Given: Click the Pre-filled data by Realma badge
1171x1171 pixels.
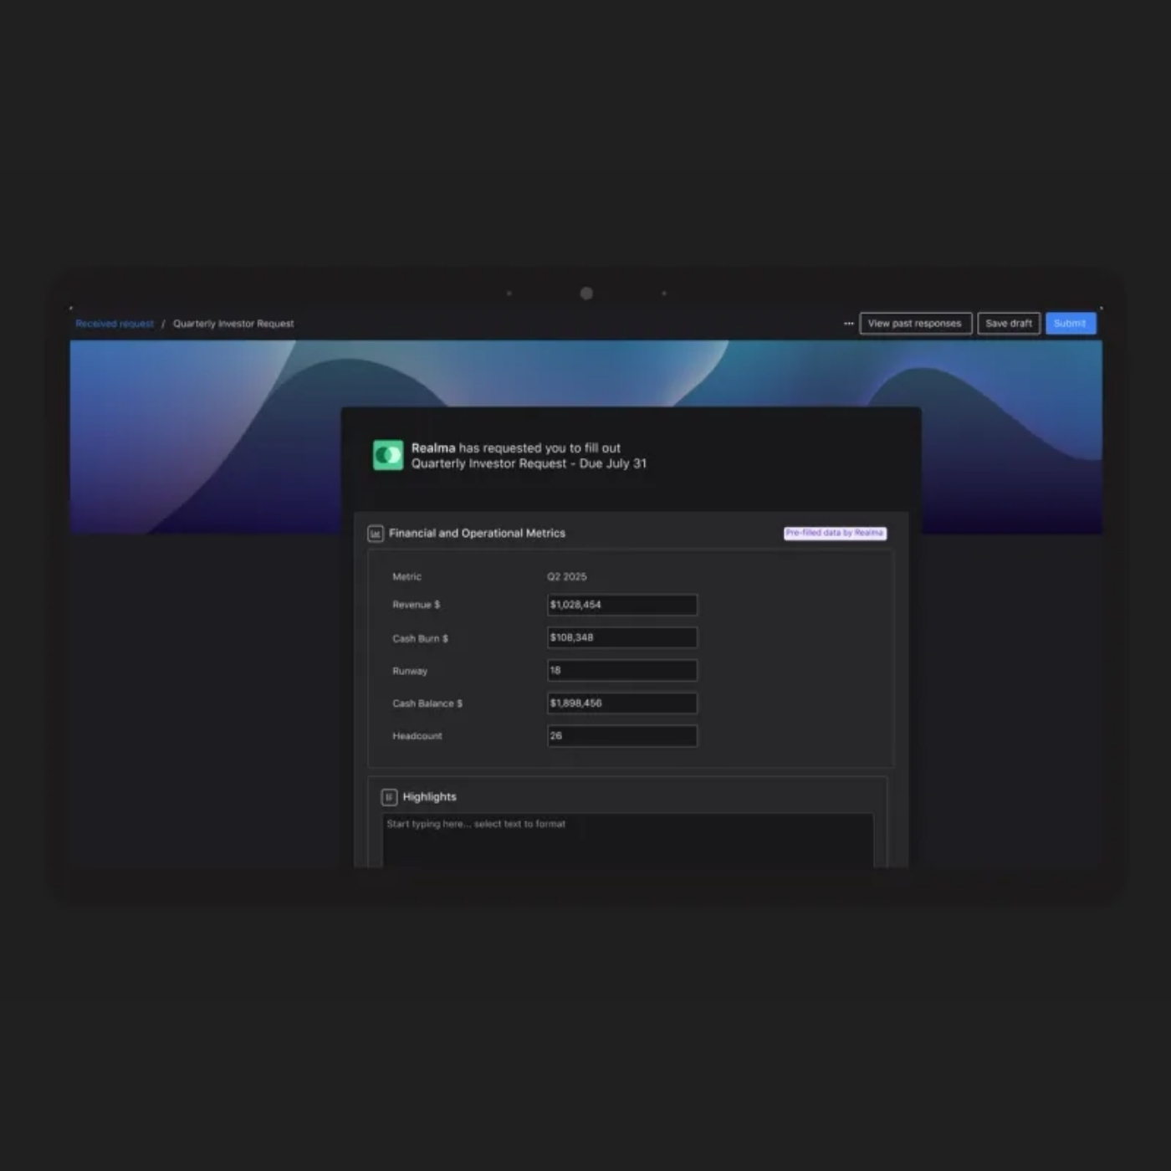Looking at the screenshot, I should coord(835,533).
